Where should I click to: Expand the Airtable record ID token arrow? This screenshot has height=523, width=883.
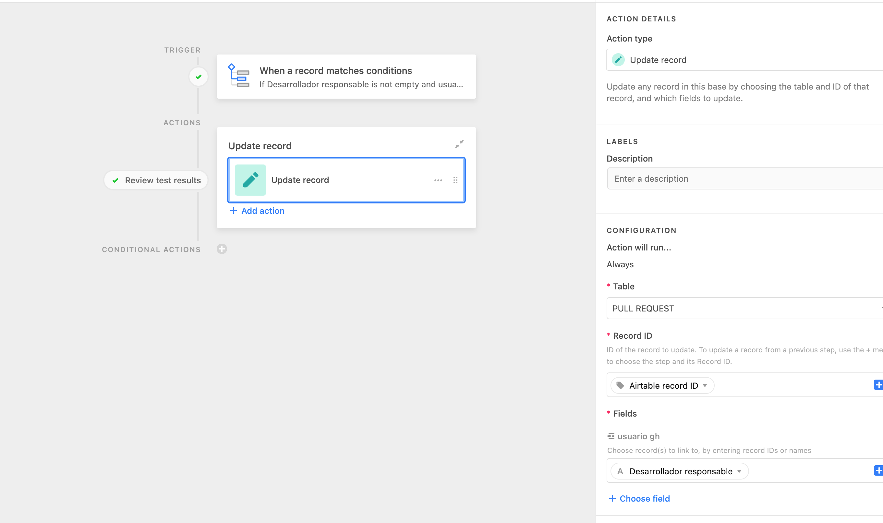(x=705, y=385)
